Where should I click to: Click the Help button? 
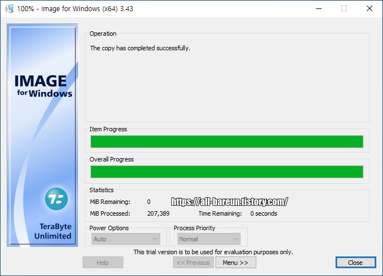(x=103, y=262)
